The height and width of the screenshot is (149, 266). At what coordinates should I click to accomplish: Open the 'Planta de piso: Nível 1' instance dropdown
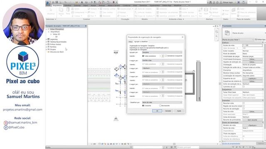(238, 40)
